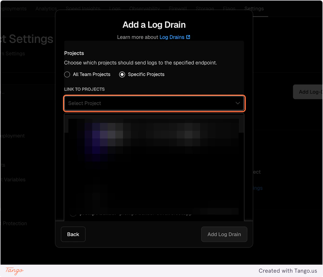This screenshot has width=323, height=277.
Task: Switch to the Logs tab
Action: [x=115, y=9]
